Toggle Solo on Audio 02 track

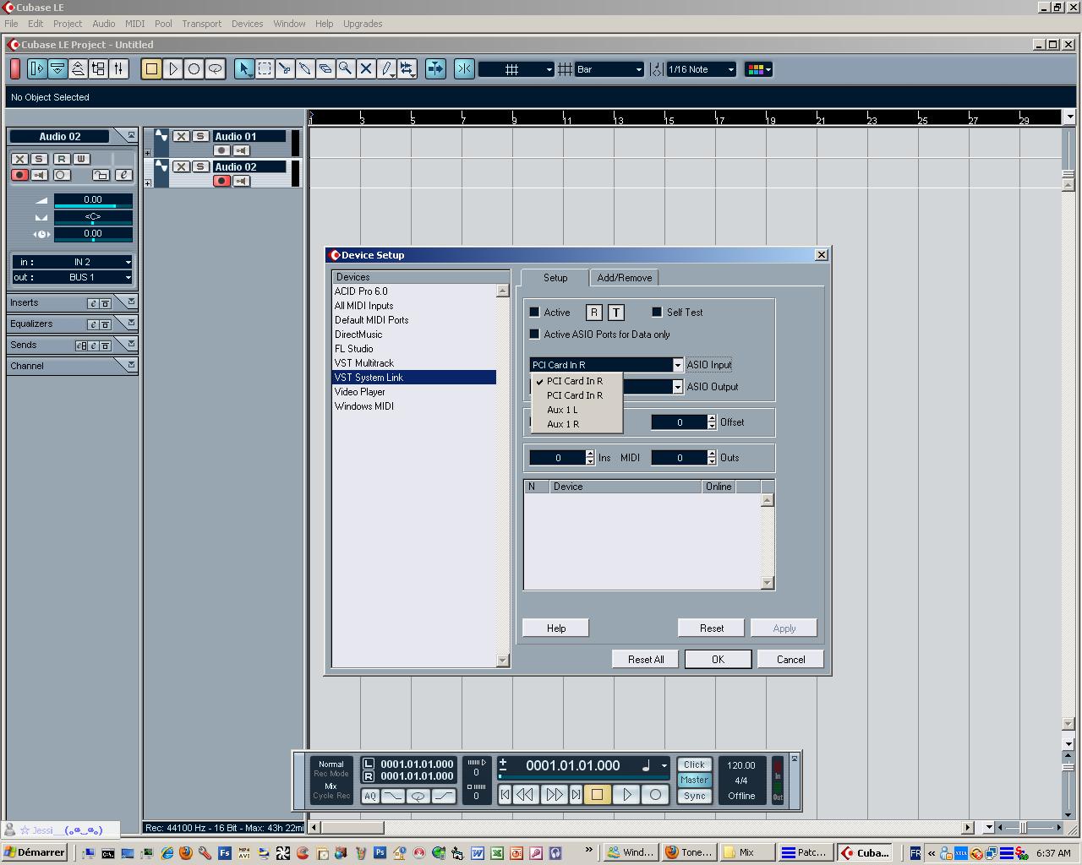pyautogui.click(x=200, y=166)
